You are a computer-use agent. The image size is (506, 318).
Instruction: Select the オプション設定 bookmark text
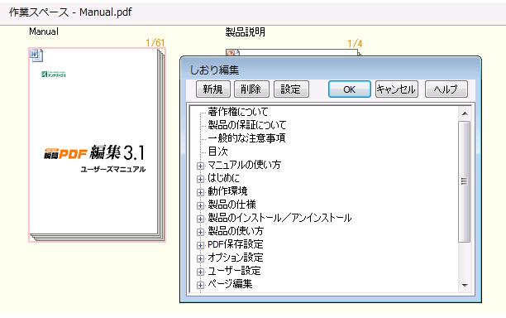[236, 258]
